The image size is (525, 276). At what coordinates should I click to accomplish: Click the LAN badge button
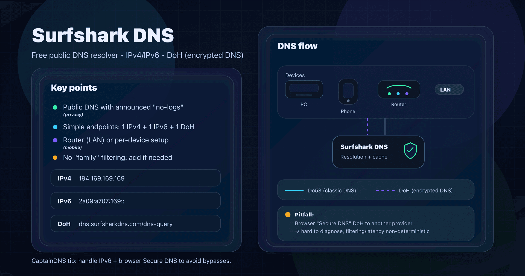[449, 90]
